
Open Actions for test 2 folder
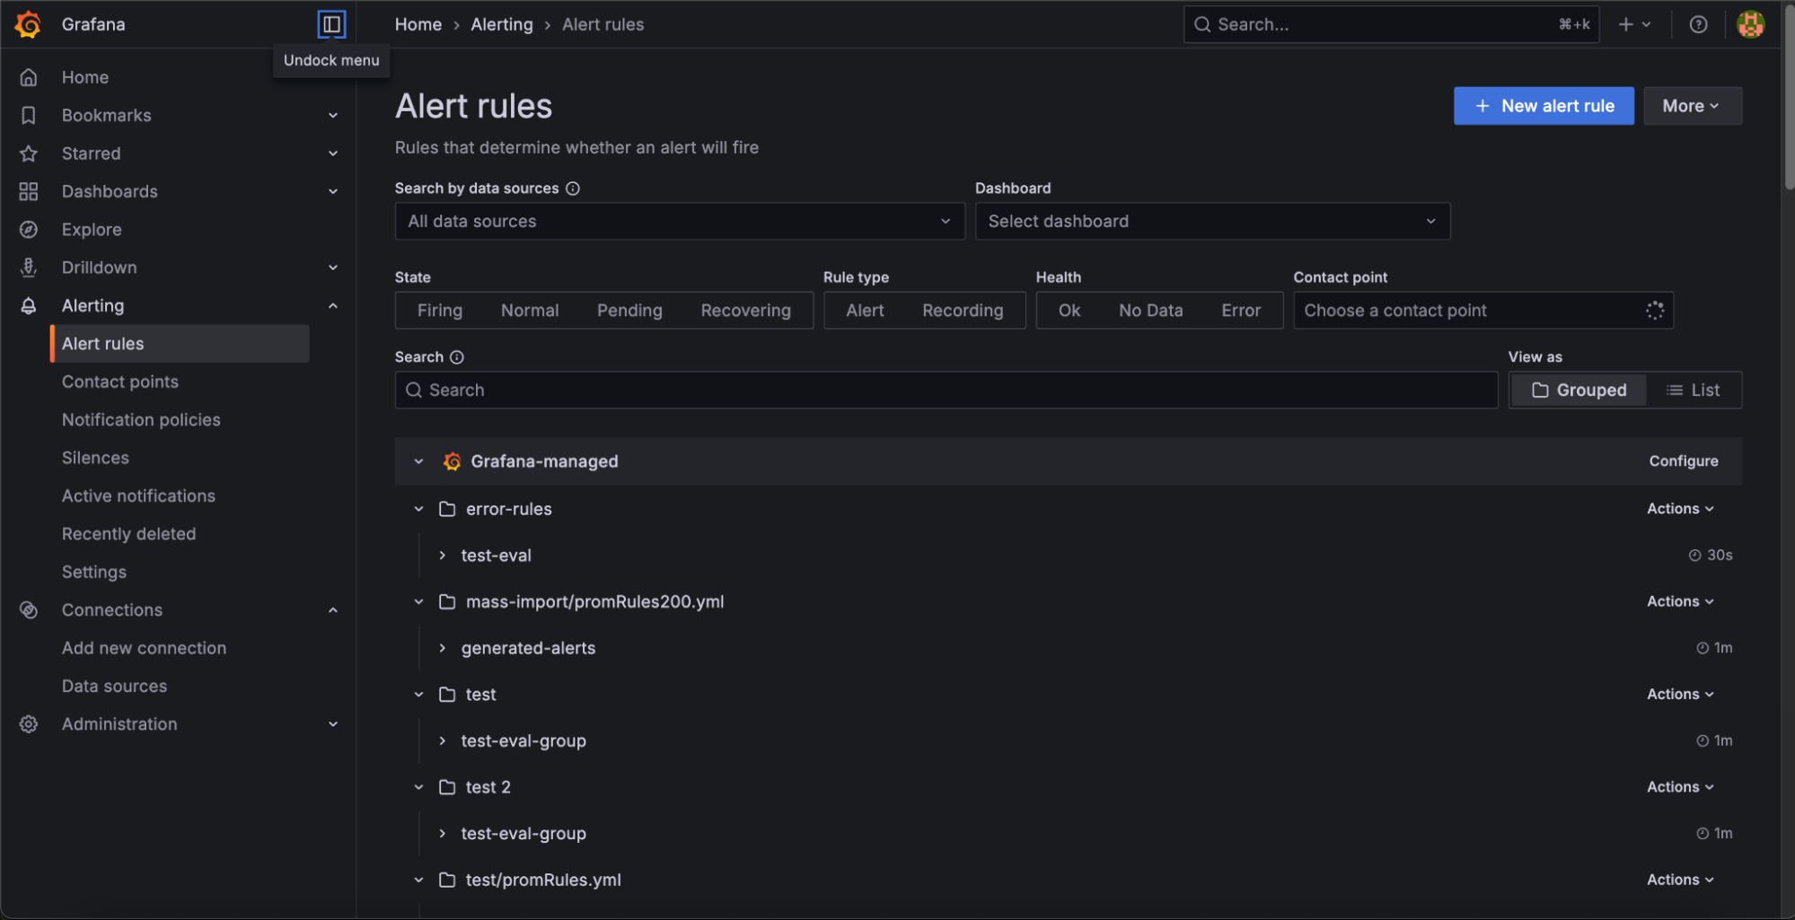[1680, 787]
